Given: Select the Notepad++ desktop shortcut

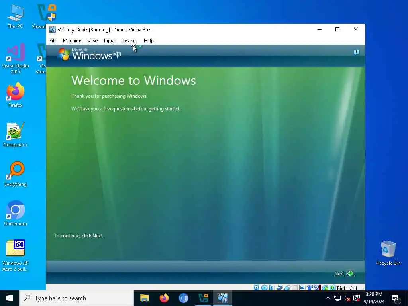Looking at the screenshot, I should point(16,135).
